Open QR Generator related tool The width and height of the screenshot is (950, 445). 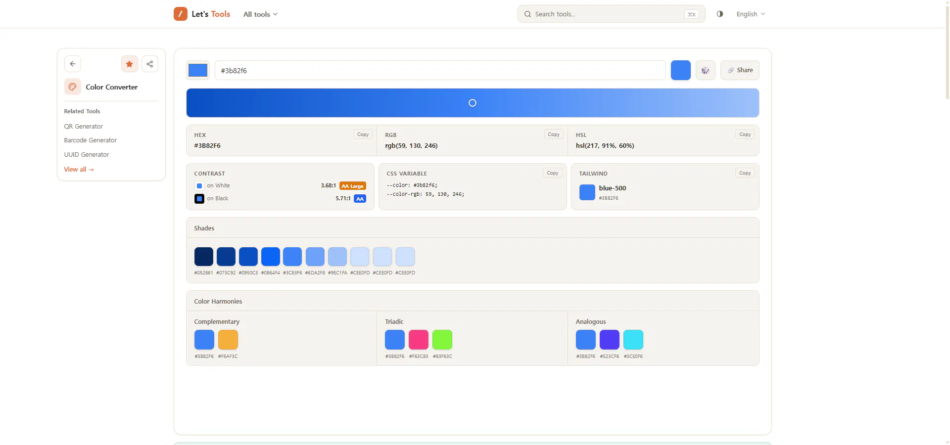(84, 127)
